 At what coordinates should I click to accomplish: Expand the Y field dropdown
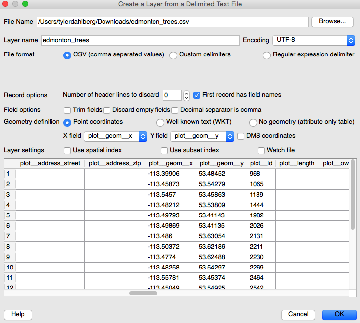tap(202, 136)
